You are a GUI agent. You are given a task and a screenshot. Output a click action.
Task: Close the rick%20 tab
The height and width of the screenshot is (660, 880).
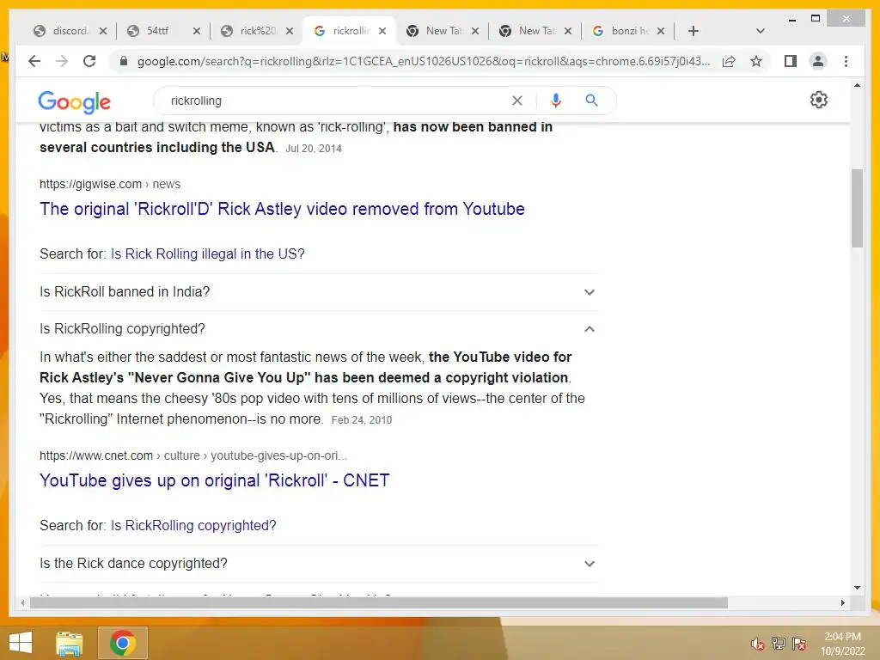click(290, 31)
